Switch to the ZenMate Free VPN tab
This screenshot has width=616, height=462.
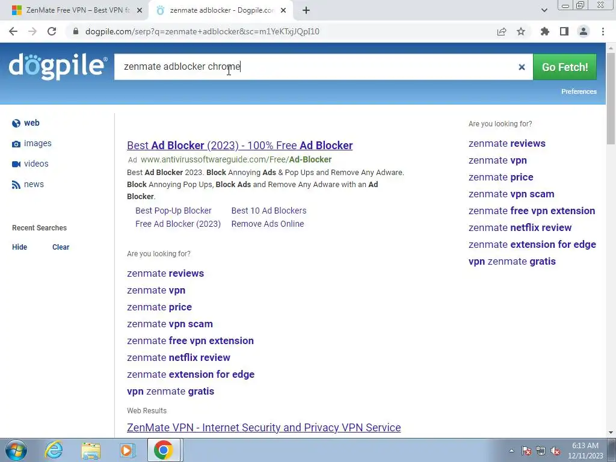point(78,10)
